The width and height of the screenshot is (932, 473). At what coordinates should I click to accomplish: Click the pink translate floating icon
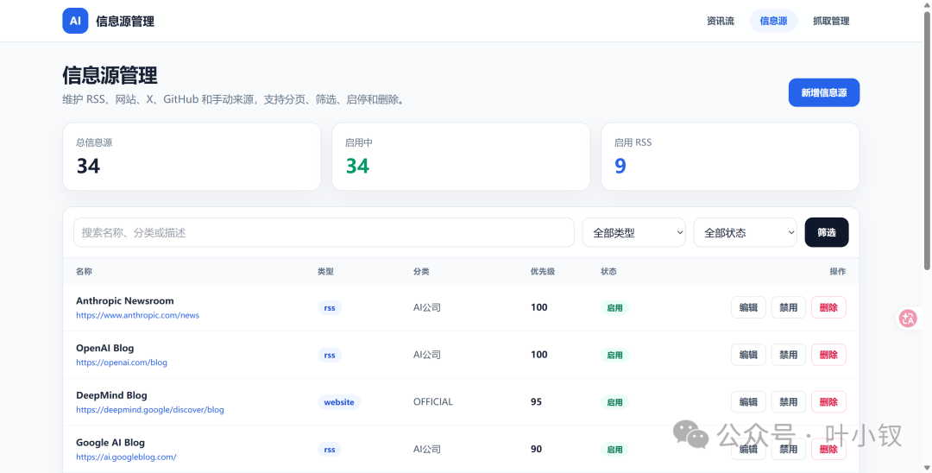(908, 318)
